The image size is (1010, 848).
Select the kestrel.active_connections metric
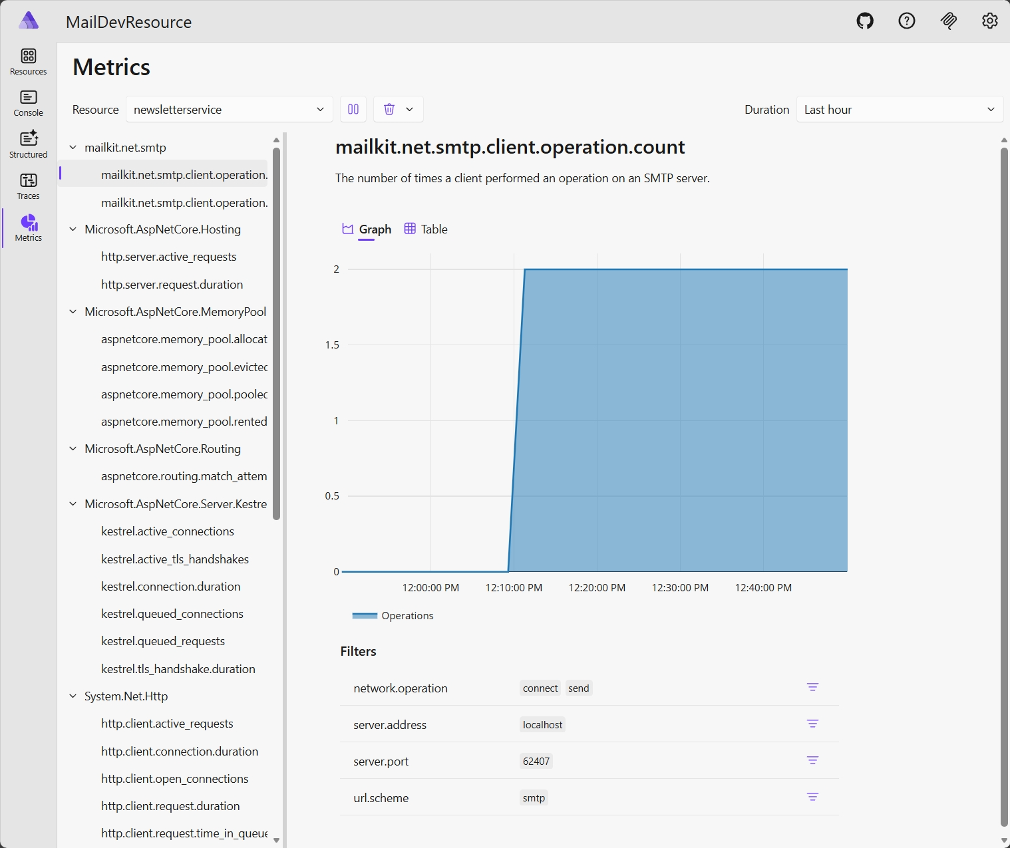click(x=167, y=531)
